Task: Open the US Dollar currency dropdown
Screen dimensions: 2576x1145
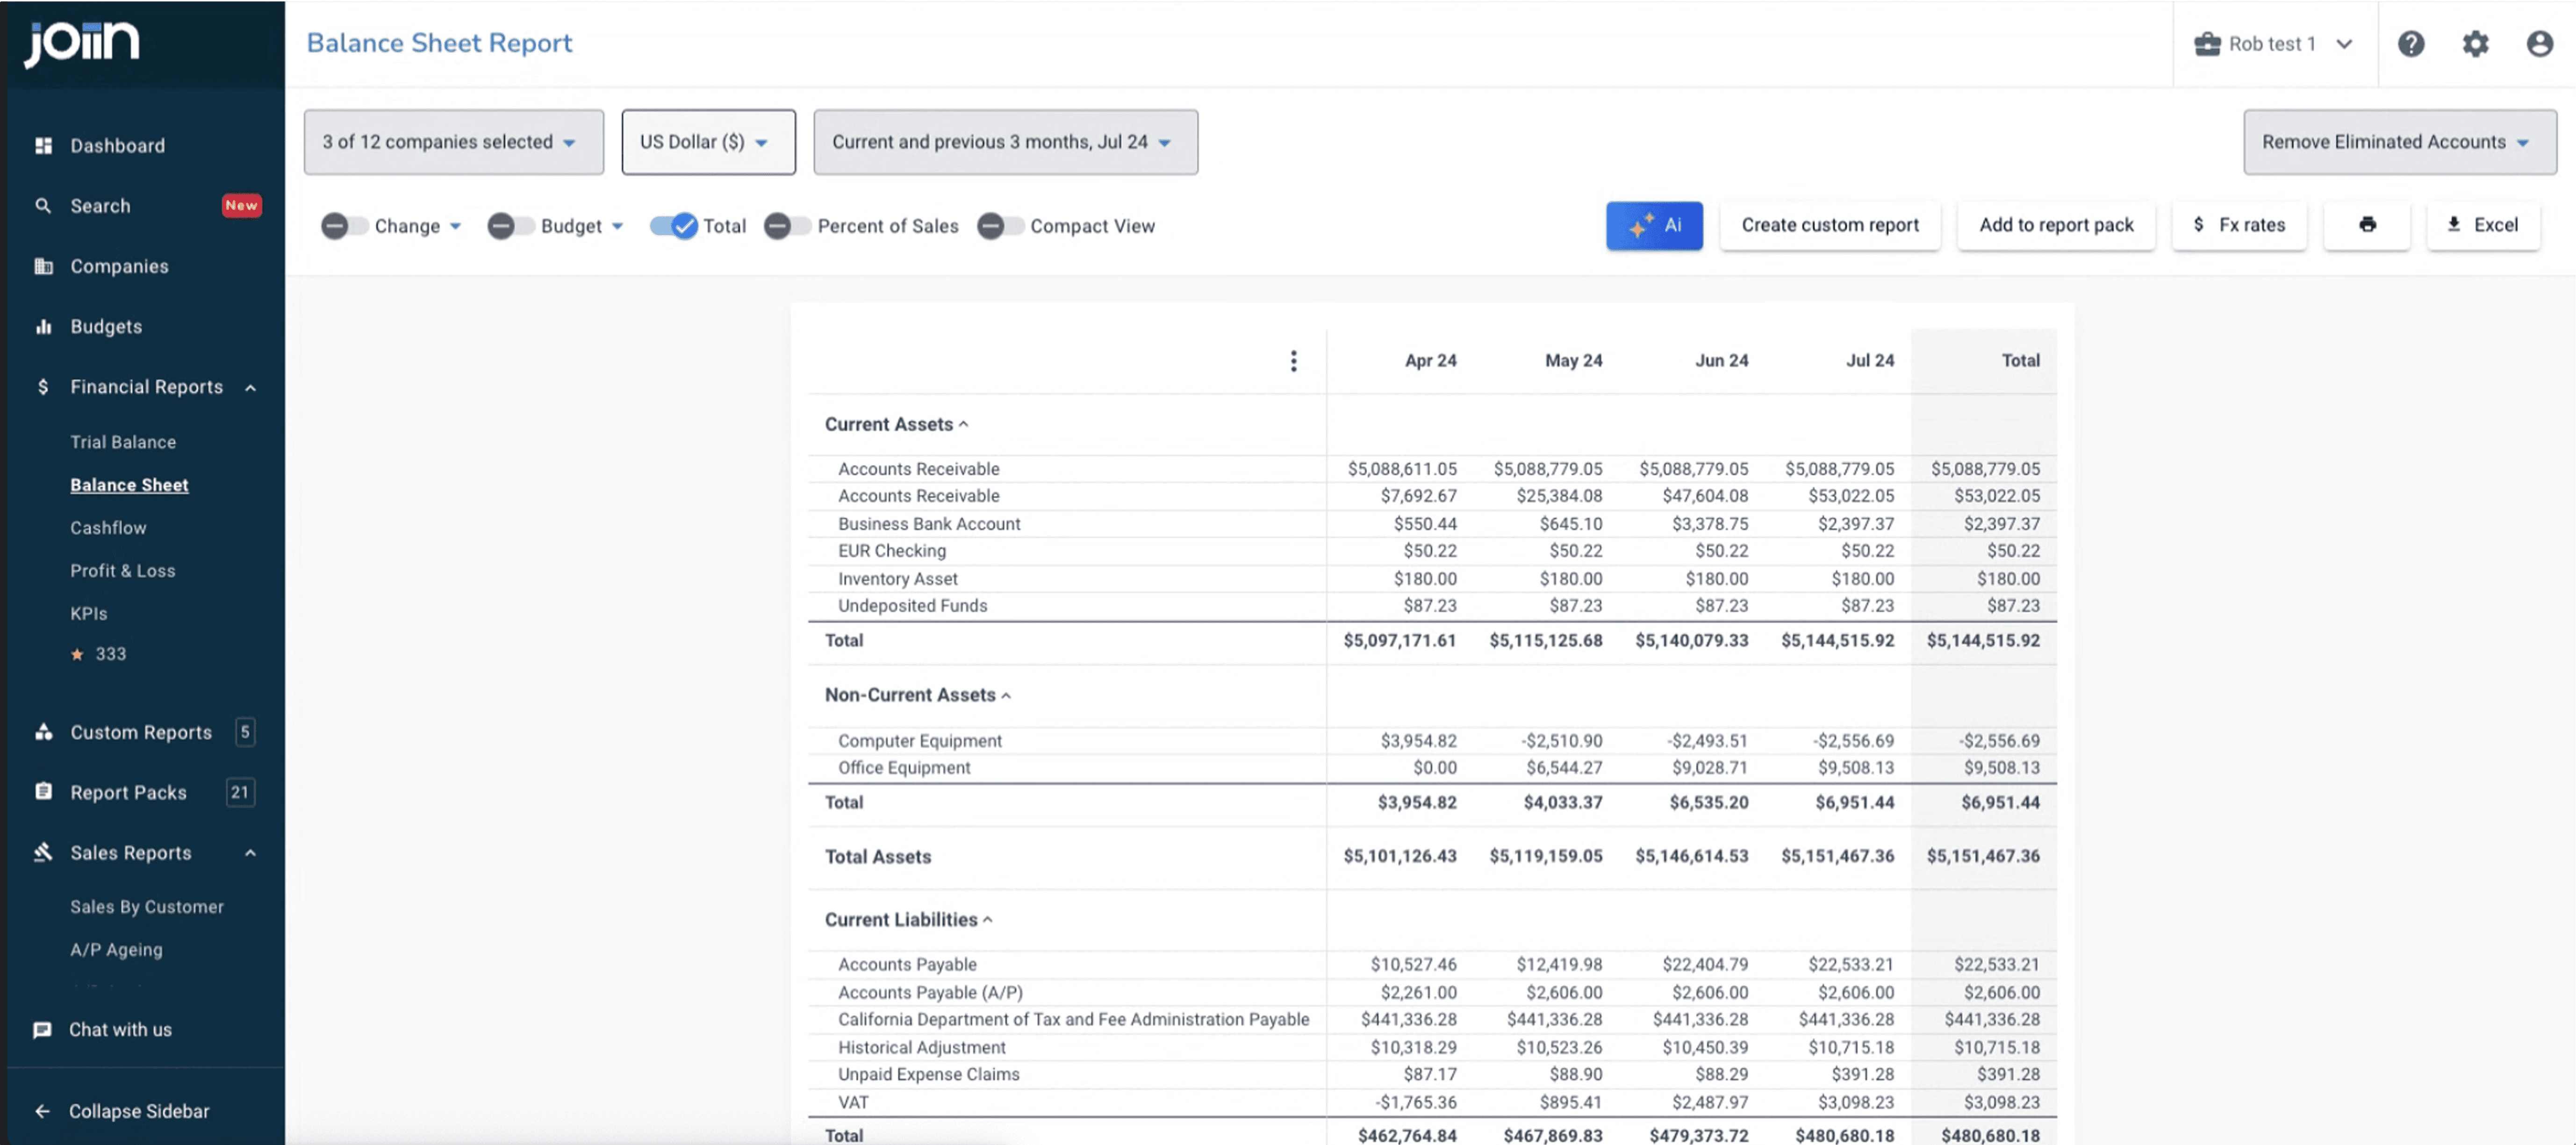Action: click(x=707, y=142)
